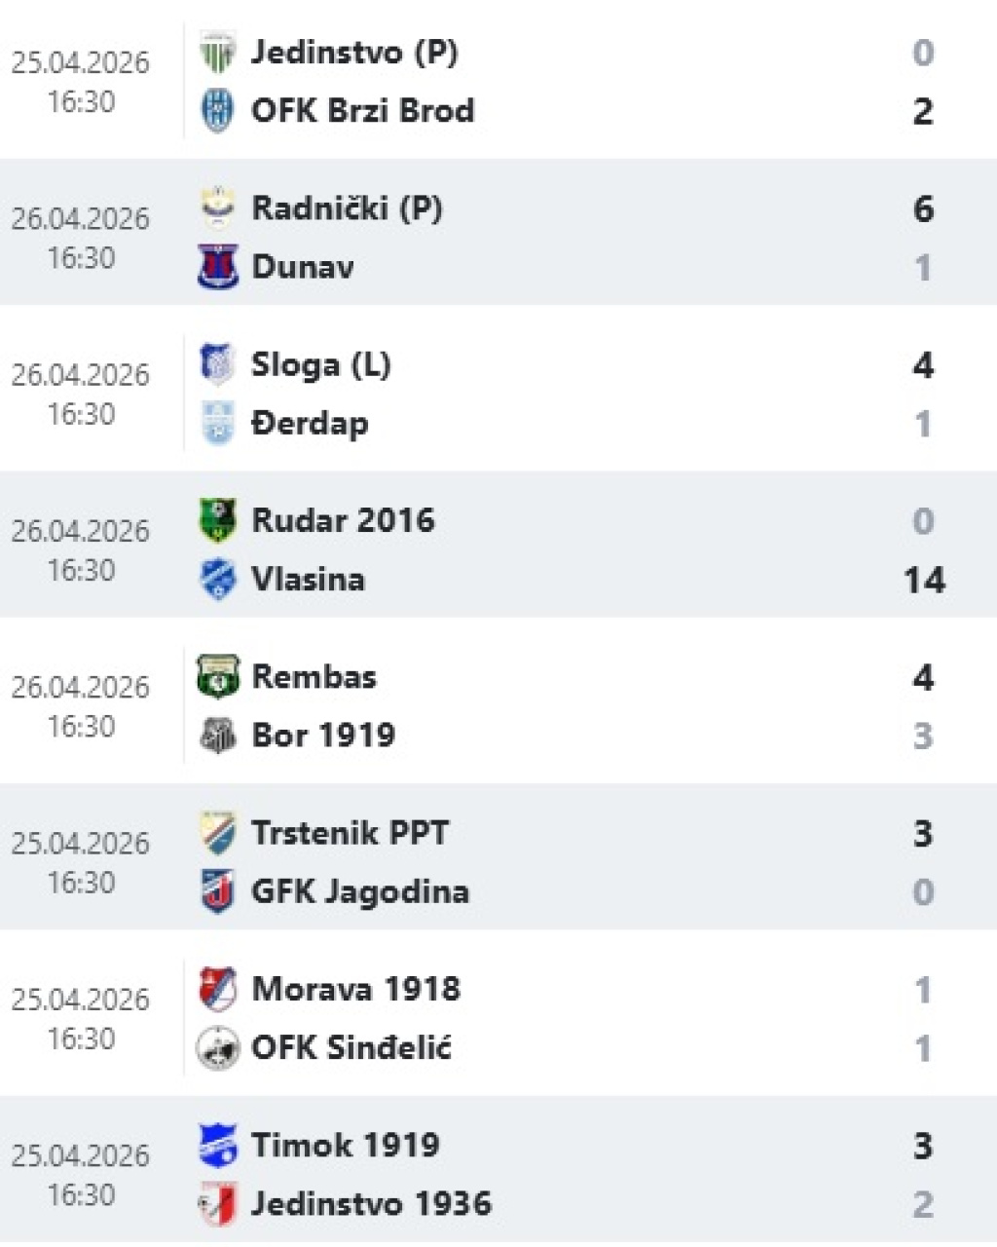
Task: Open the Radnički (P) team link
Action: [x=347, y=208]
